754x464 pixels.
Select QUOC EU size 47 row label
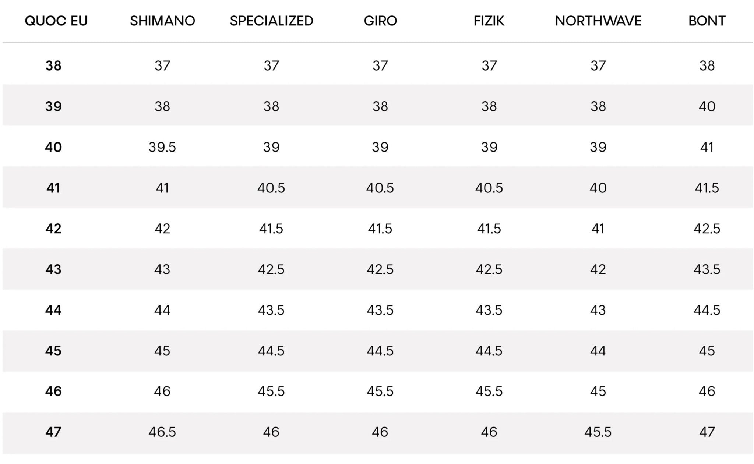(x=53, y=432)
